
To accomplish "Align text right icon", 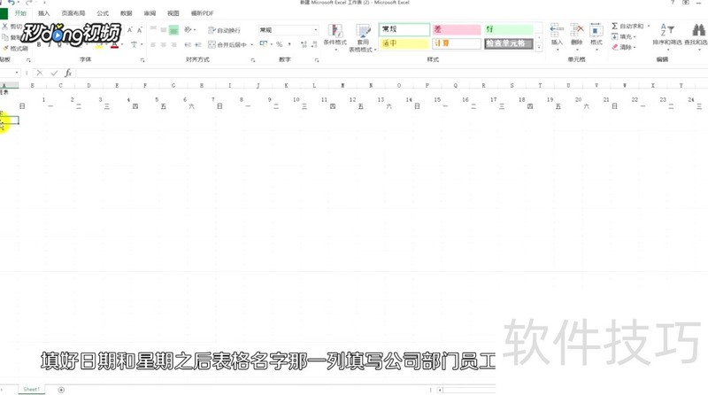I will 173,45.
